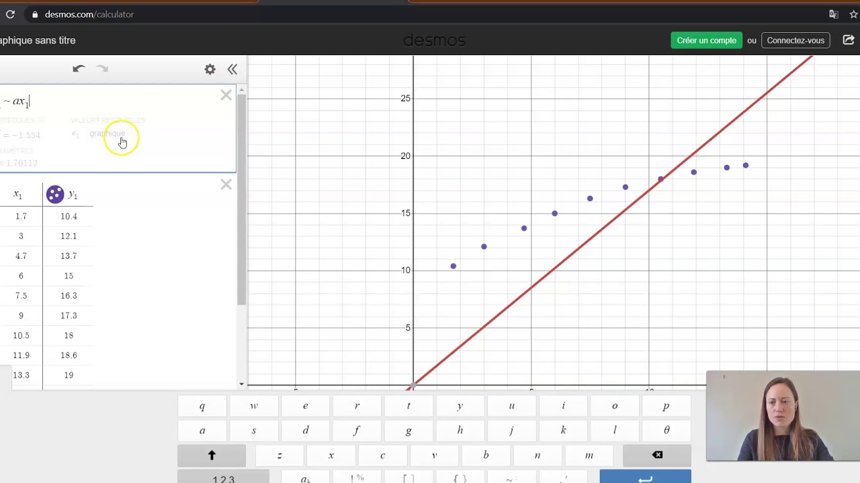Tap letter f key
Viewport: 860px width, 483px height.
tap(357, 431)
